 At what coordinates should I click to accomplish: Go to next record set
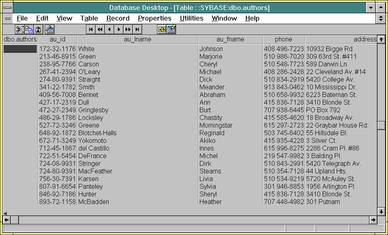point(128,29)
